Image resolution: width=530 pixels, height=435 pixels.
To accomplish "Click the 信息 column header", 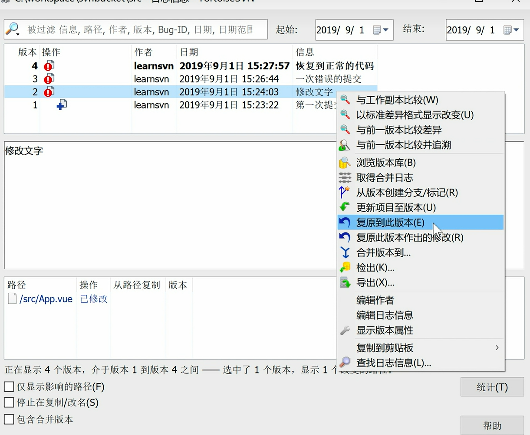I will click(x=335, y=52).
